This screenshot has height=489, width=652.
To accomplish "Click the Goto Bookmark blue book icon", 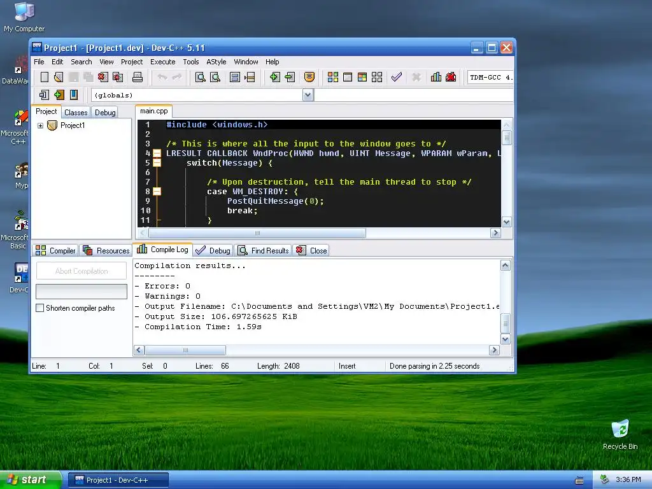I will [x=74, y=95].
